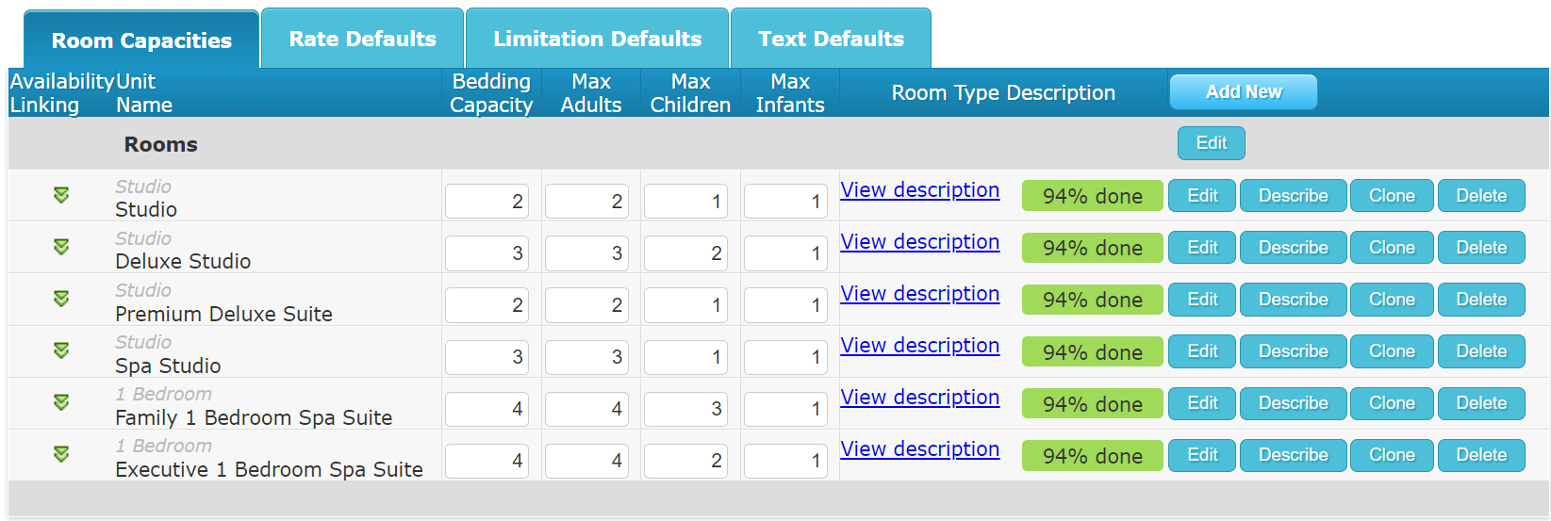1551x521 pixels.
Task: Switch to the Rate Defaults tab
Action: pyautogui.click(x=362, y=39)
